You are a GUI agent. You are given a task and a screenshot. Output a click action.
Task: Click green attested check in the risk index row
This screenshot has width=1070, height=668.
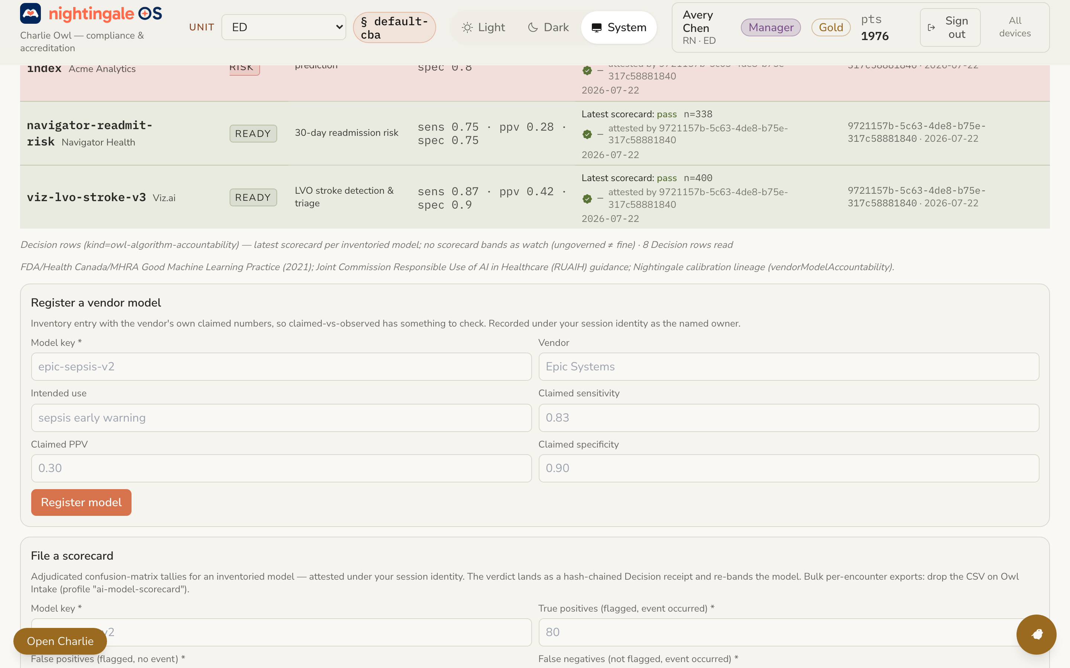(x=587, y=70)
